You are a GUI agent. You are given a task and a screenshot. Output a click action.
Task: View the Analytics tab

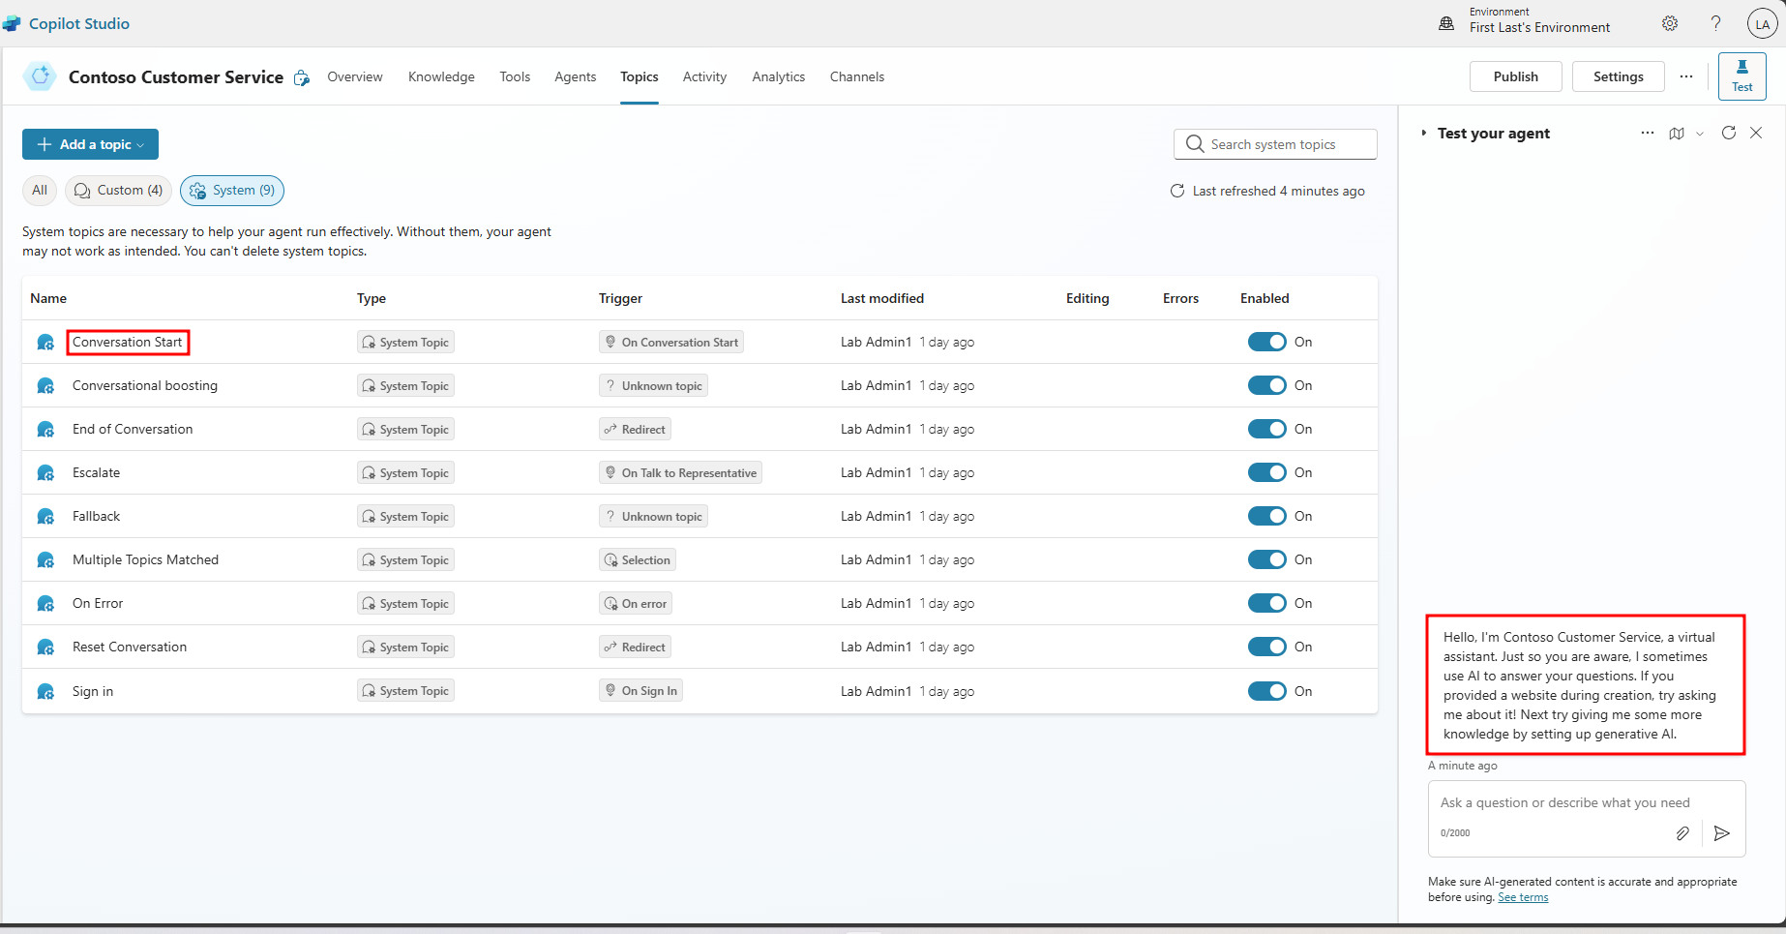(x=779, y=76)
